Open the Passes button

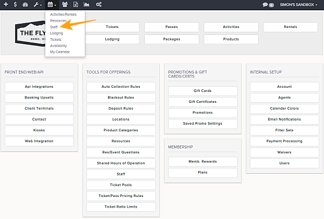tap(172, 27)
